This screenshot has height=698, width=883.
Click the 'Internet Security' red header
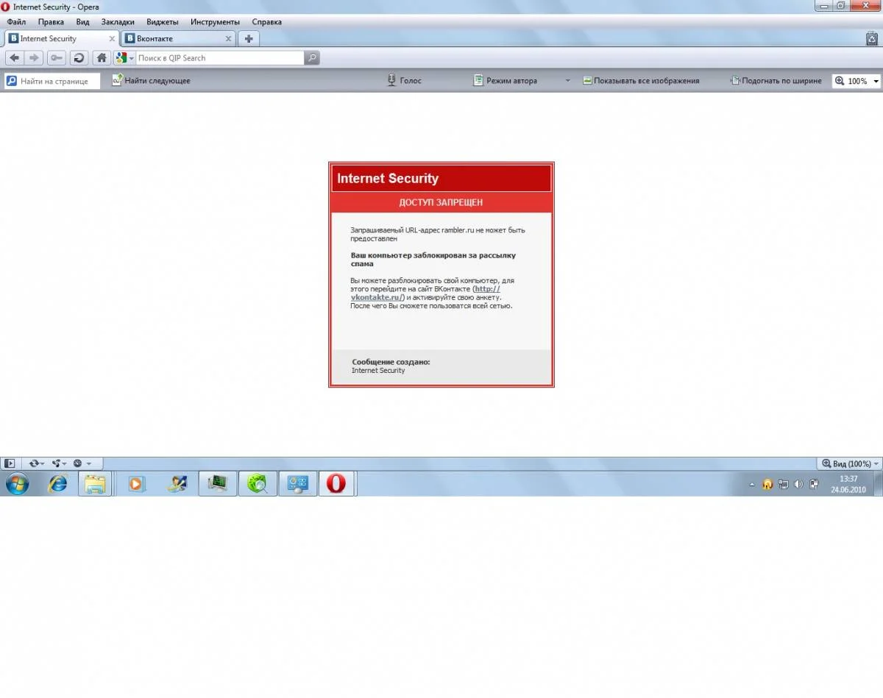click(441, 178)
